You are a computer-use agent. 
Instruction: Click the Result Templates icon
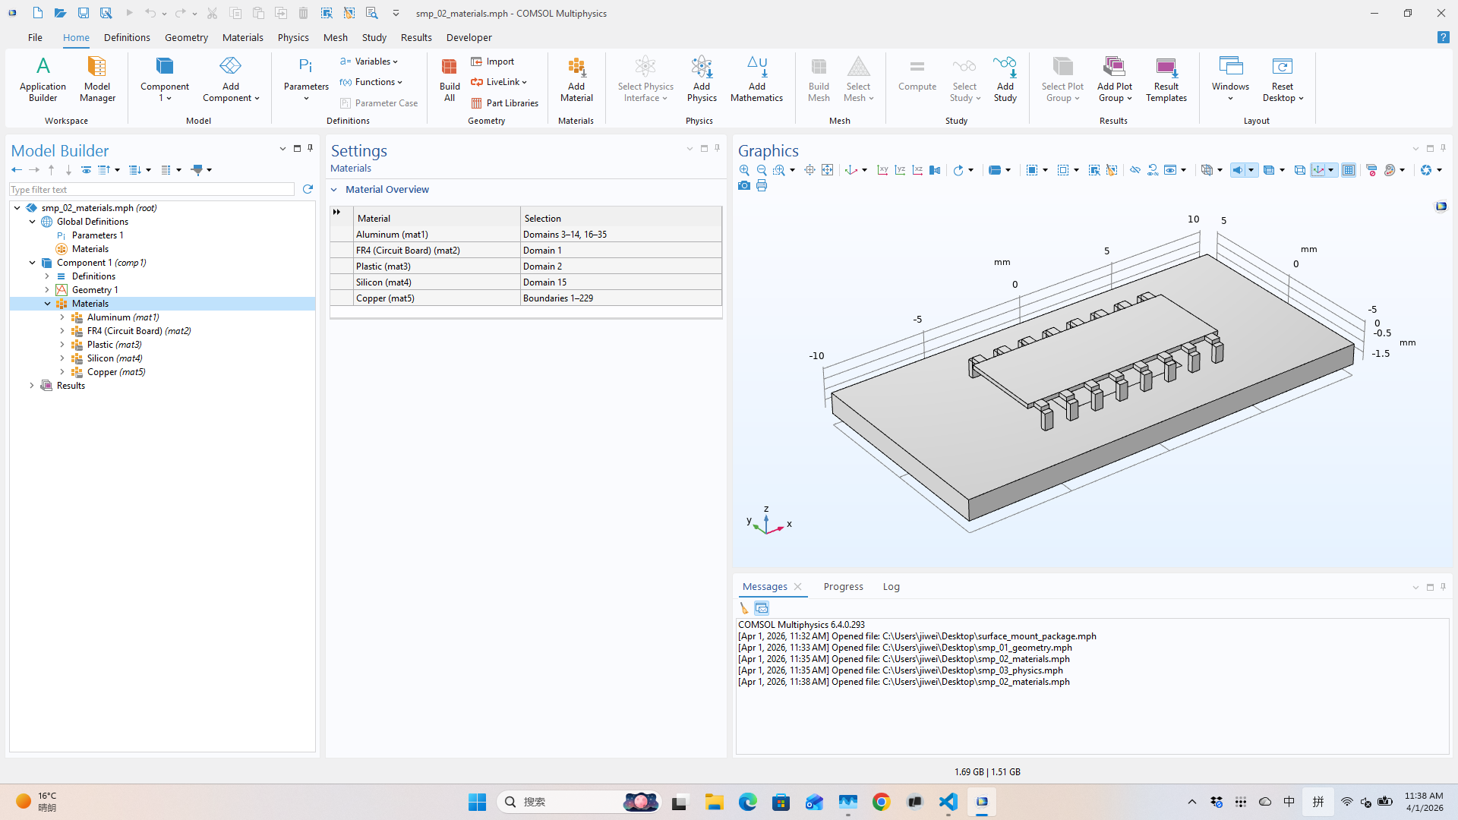(1166, 79)
